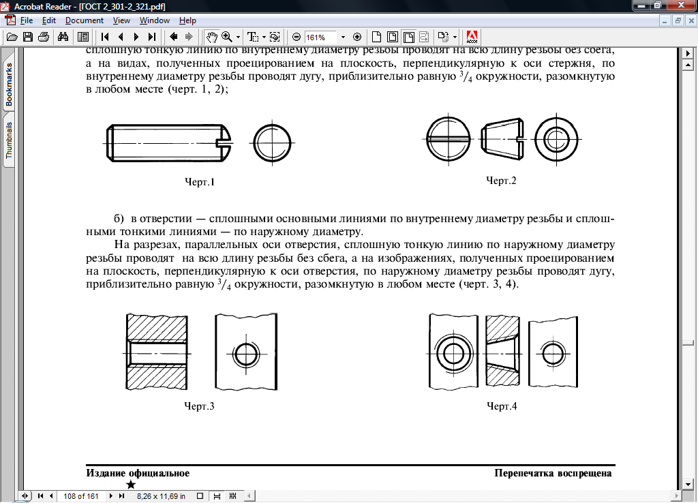Viewport: 698px width, 503px height.
Task: Click the Go to Next View arrow
Action: pyautogui.click(x=189, y=37)
